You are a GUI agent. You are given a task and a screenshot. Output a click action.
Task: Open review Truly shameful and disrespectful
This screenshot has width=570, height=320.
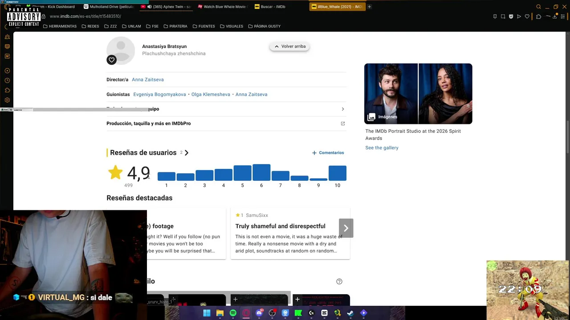click(x=280, y=226)
